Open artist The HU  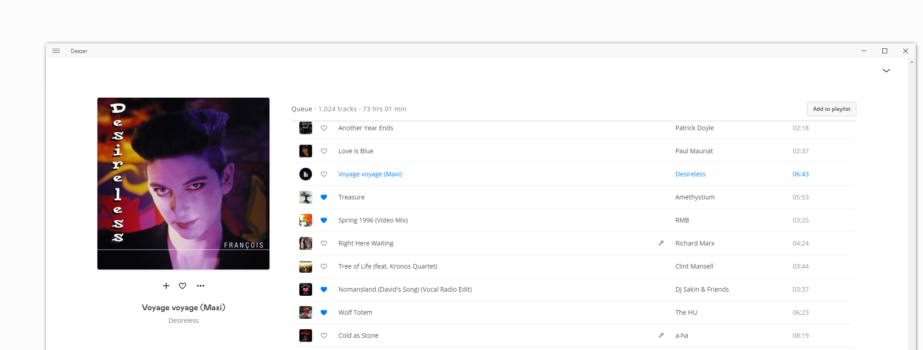coord(686,312)
